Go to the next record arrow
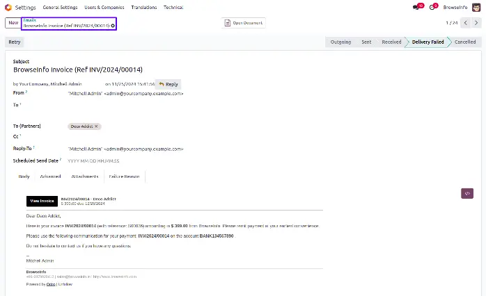 coord(476,23)
